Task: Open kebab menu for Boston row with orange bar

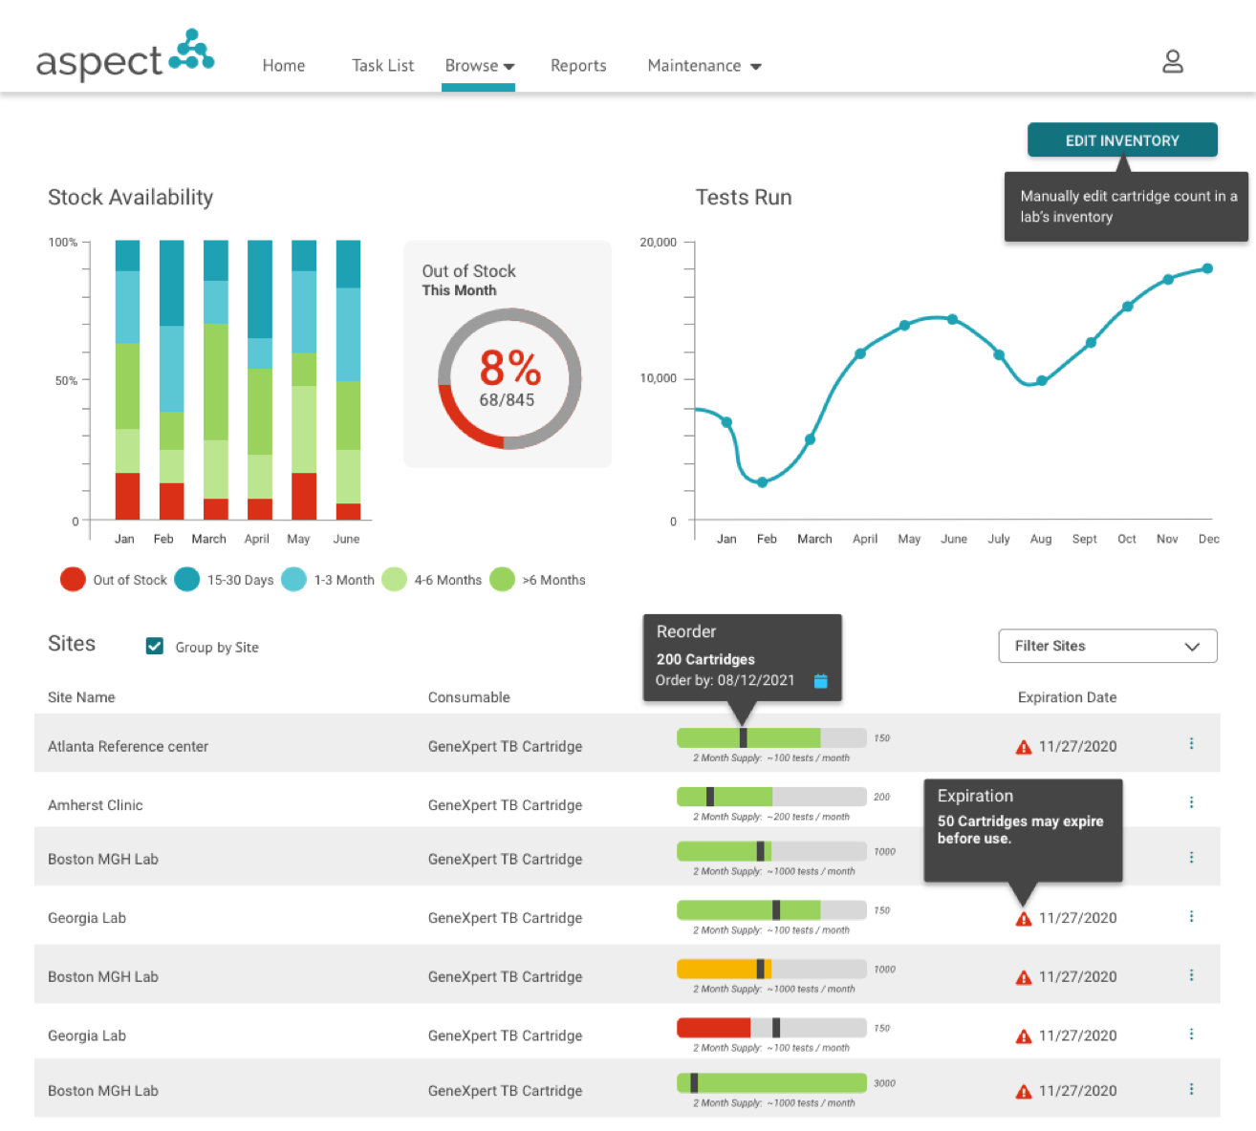Action: (x=1191, y=975)
